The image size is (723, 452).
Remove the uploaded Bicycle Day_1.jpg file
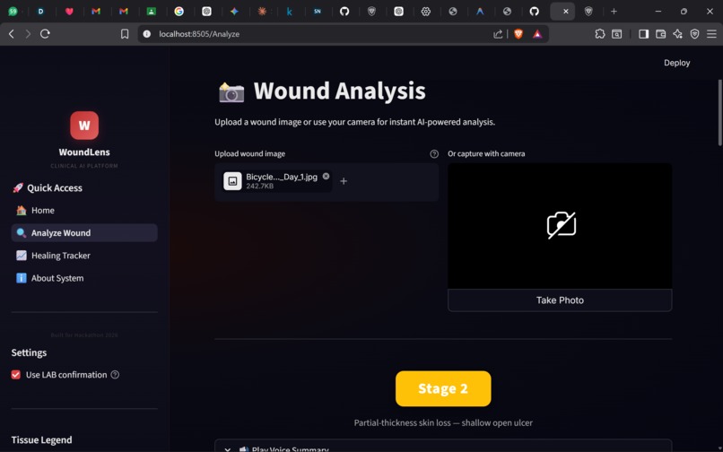[x=326, y=176]
